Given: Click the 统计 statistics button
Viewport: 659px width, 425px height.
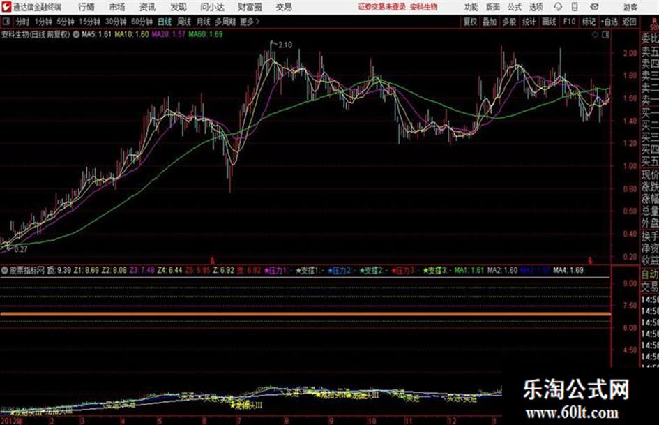Looking at the screenshot, I should (x=529, y=22).
